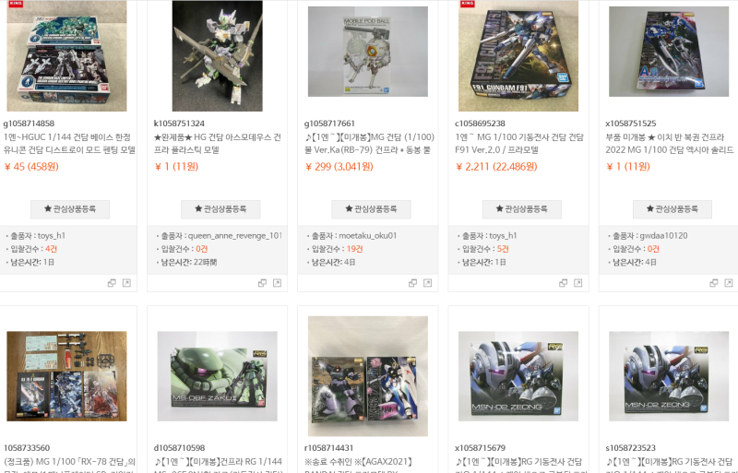Image resolution: width=738 pixels, height=473 pixels.
Task: Open preview popup icon for moetaku_oku01 listing
Action: [412, 283]
